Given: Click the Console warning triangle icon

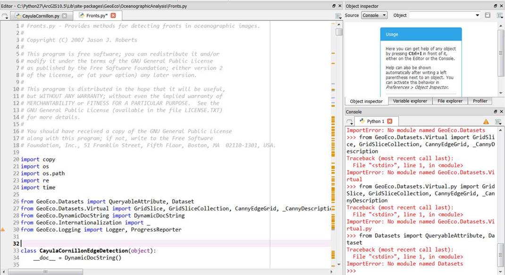Looking at the screenshot, I should [486, 121].
